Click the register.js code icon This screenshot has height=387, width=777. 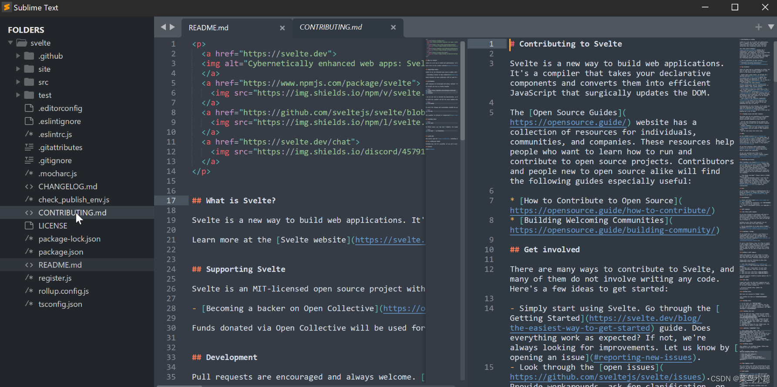(x=29, y=278)
